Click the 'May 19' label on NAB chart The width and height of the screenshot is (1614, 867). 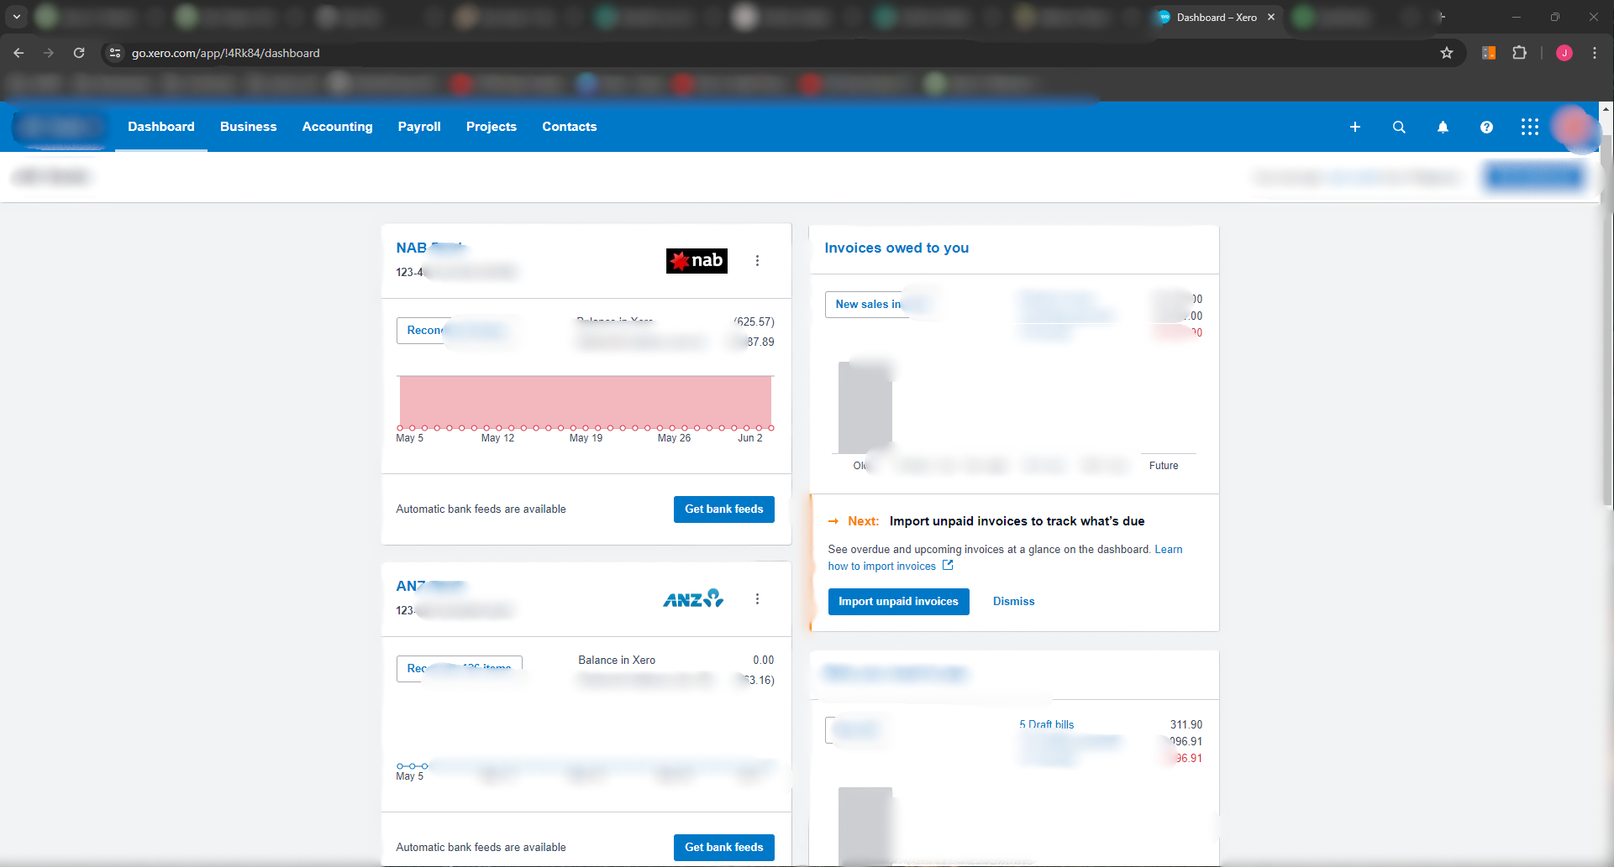point(586,438)
